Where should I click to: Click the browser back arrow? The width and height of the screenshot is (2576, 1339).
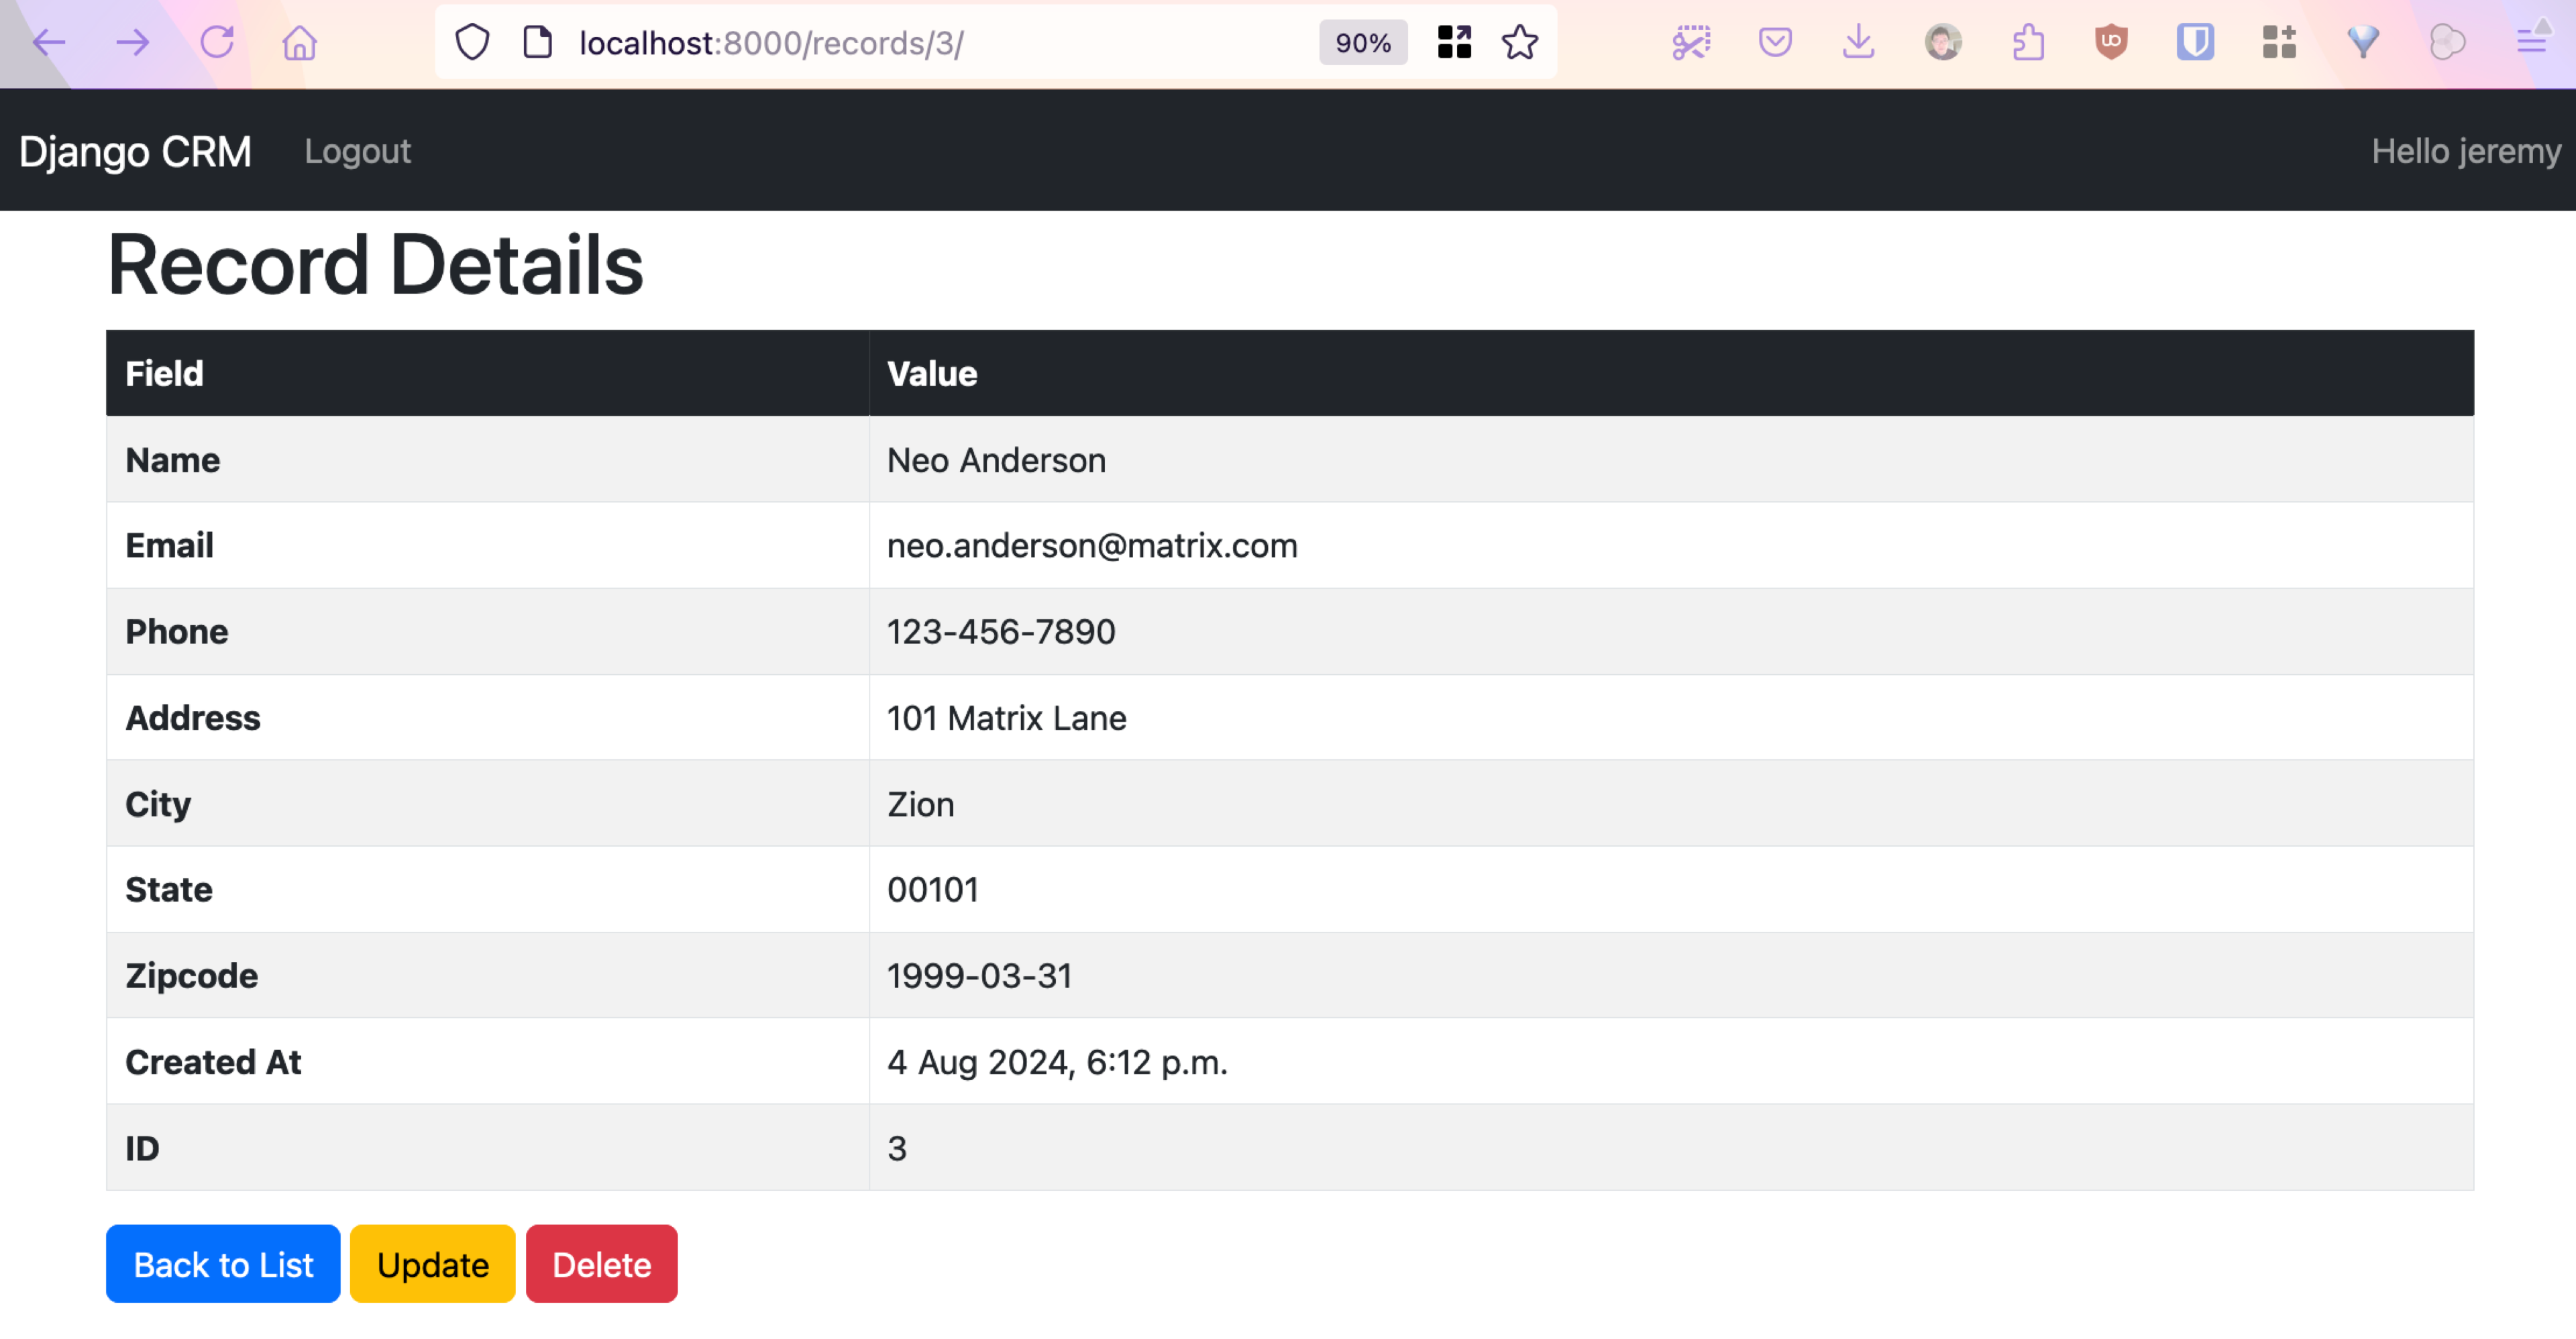coord(48,42)
